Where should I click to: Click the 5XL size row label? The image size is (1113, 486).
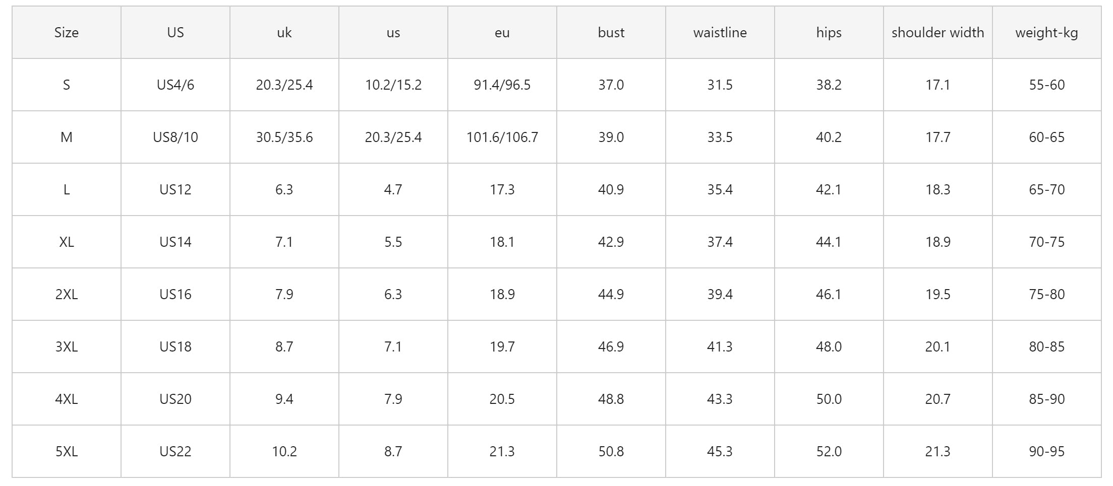[67, 452]
